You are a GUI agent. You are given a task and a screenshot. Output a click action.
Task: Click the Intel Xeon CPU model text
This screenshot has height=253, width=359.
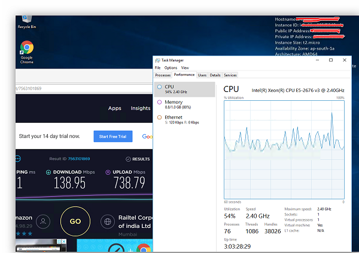point(298,91)
